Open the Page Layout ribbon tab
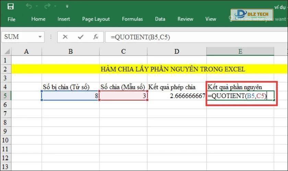The height and width of the screenshot is (171, 288). [x=96, y=19]
